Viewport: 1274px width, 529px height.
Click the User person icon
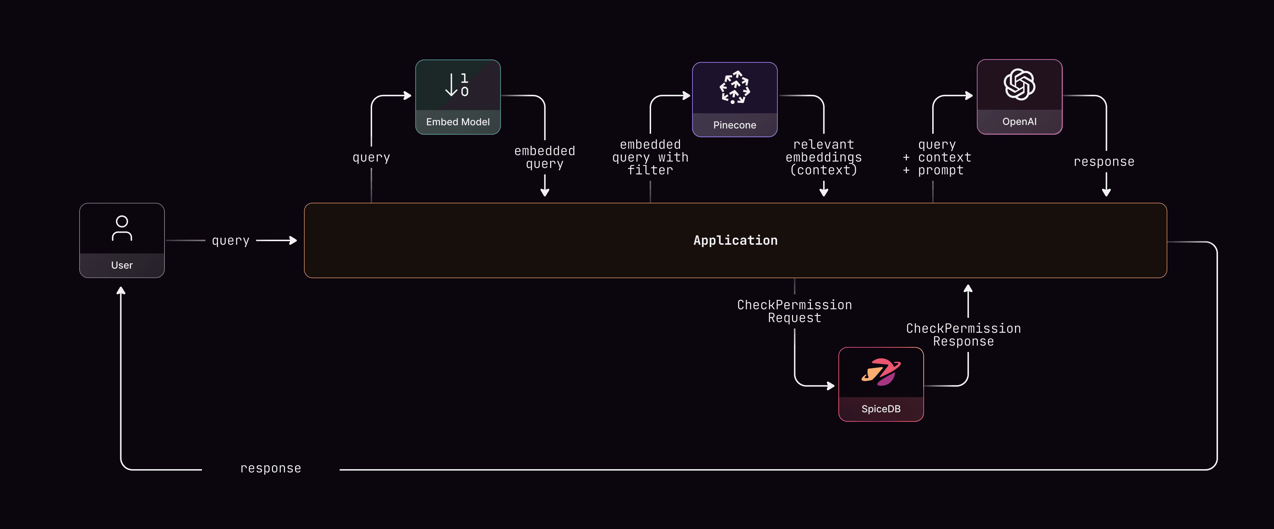tap(122, 228)
